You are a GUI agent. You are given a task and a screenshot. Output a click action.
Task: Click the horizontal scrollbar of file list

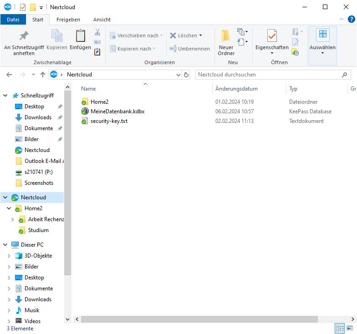pos(199,319)
